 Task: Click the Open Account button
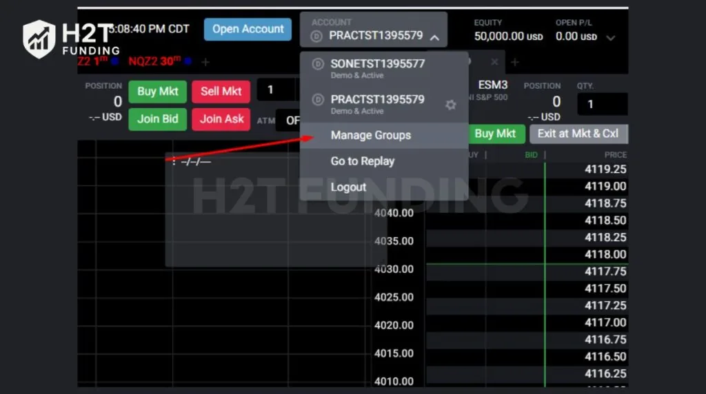(x=248, y=29)
